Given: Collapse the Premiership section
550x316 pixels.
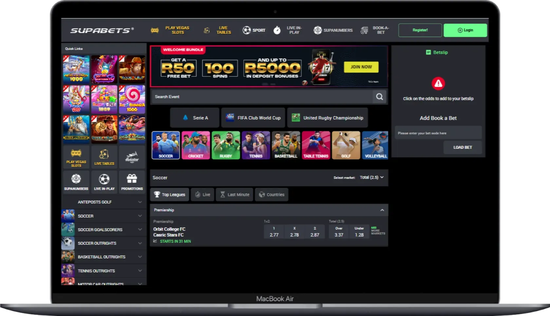Looking at the screenshot, I should point(382,210).
